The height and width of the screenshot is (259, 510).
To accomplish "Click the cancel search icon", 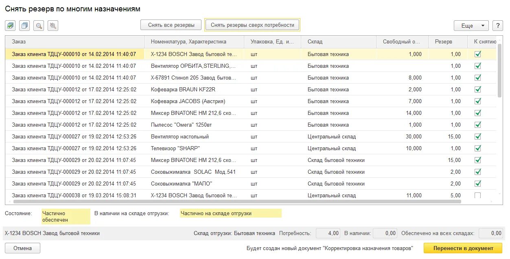I will click(x=53, y=26).
